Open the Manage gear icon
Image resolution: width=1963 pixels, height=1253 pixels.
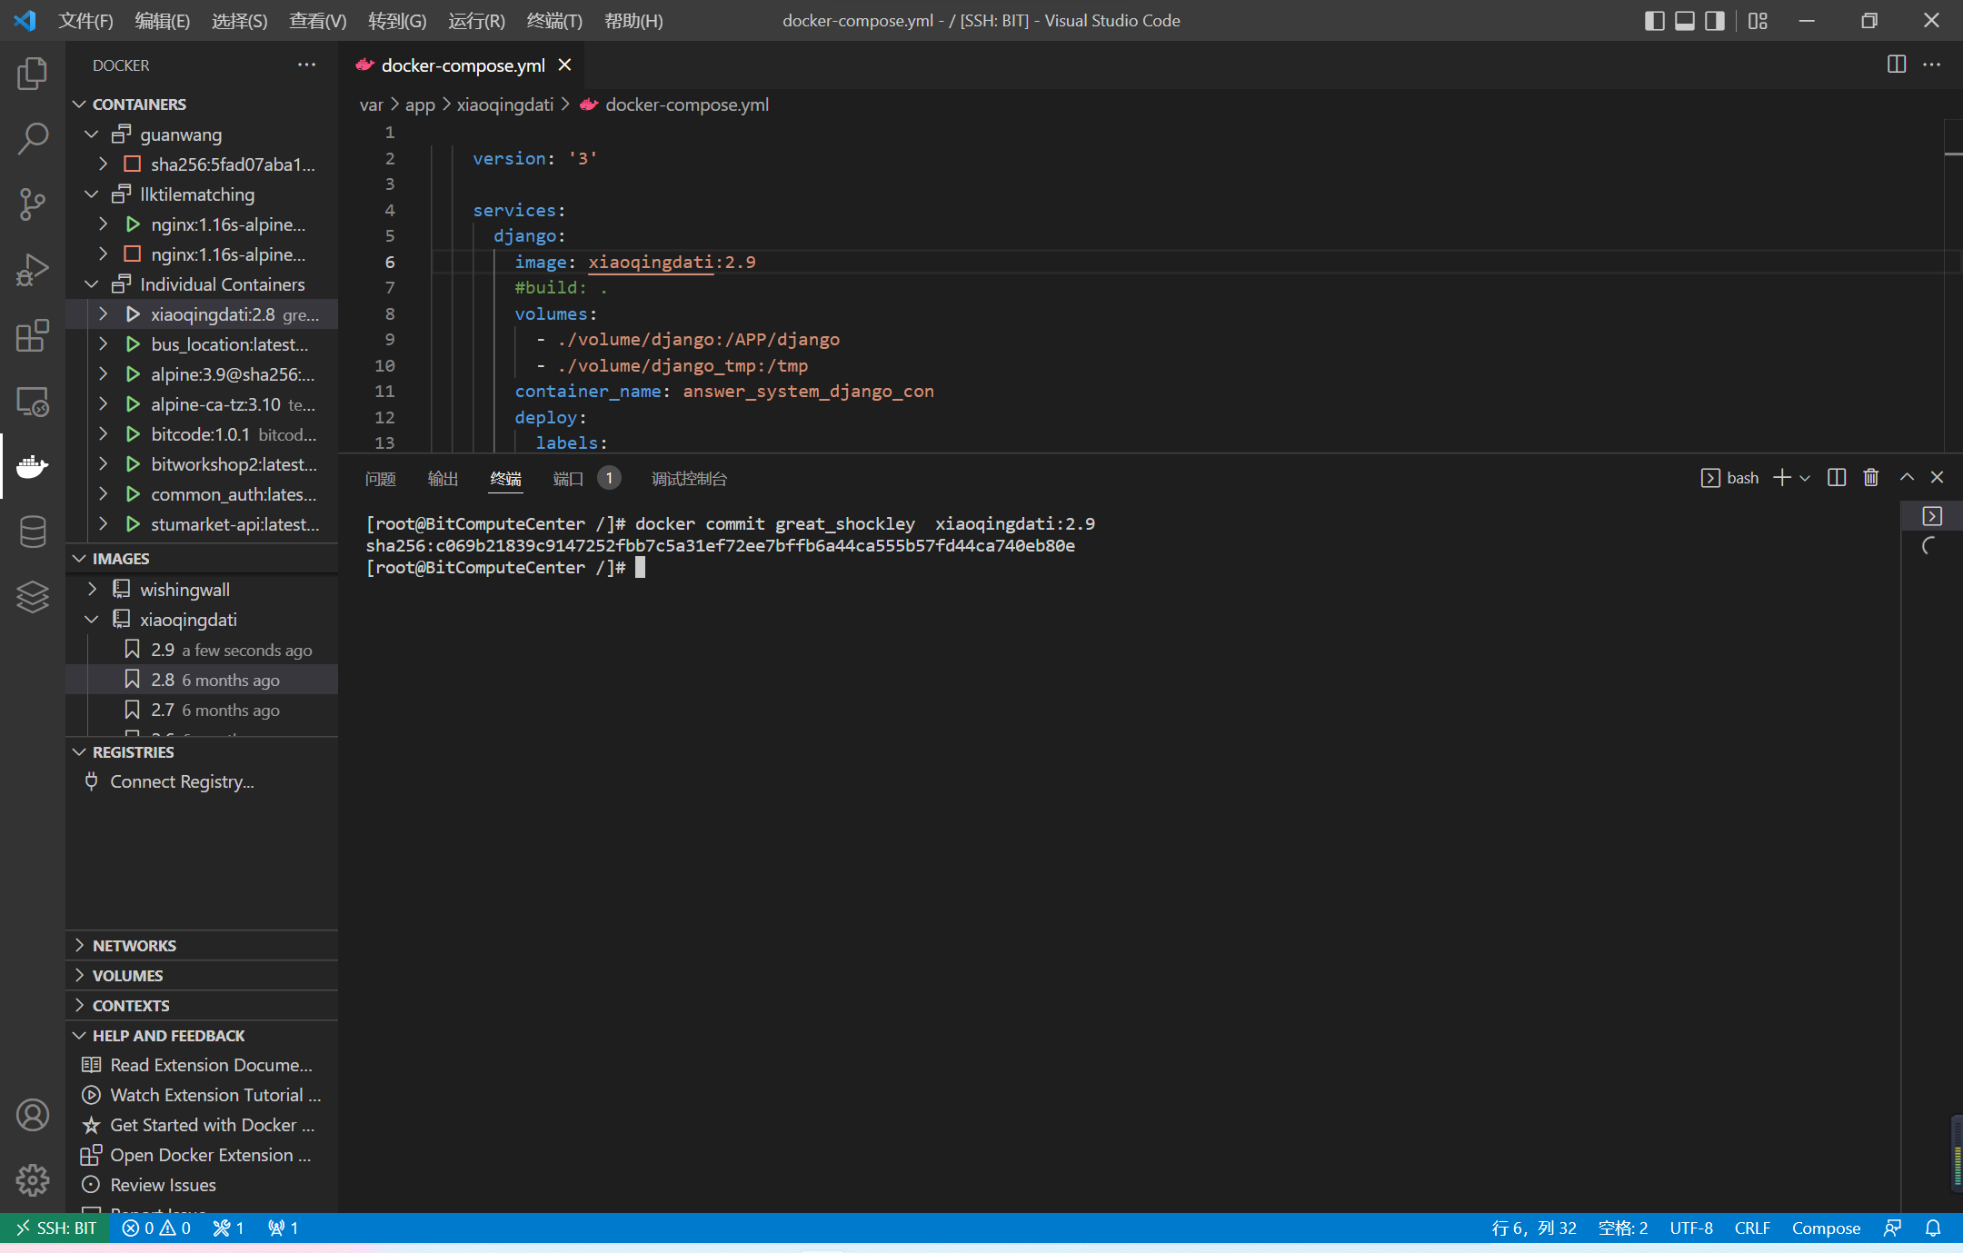point(33,1180)
